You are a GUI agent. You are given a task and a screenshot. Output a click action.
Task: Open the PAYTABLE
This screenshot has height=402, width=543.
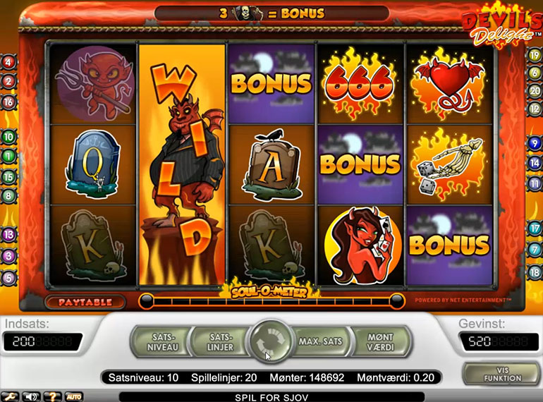85,303
